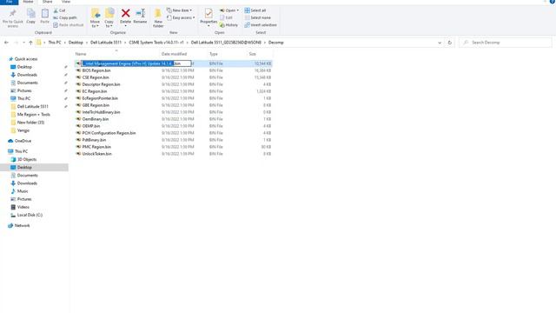Click CSME System Tools breadcrumb segment
The height and width of the screenshot is (313, 556).
156,43
